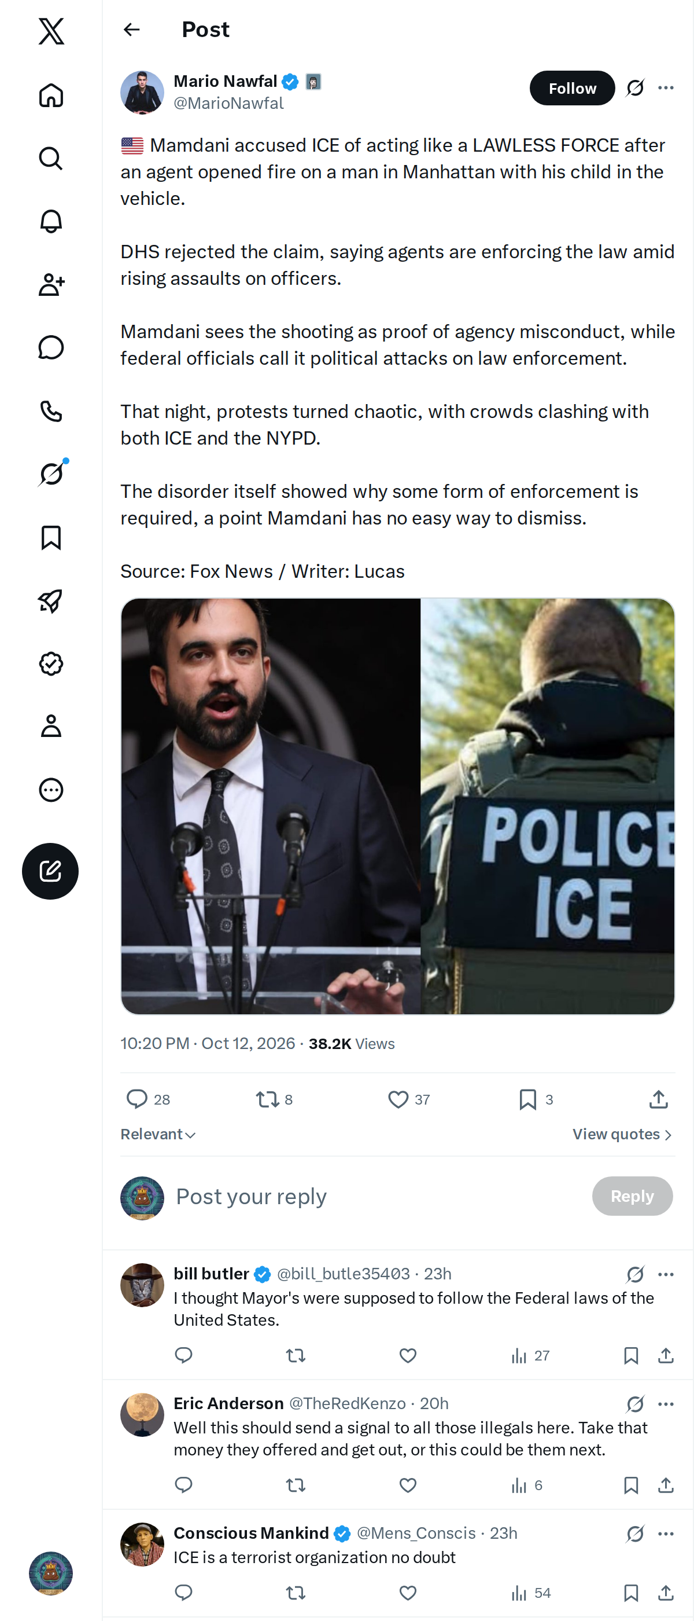Screen dimensions: 694x1621
Task: Open the Home feed icon
Action: [x=51, y=95]
